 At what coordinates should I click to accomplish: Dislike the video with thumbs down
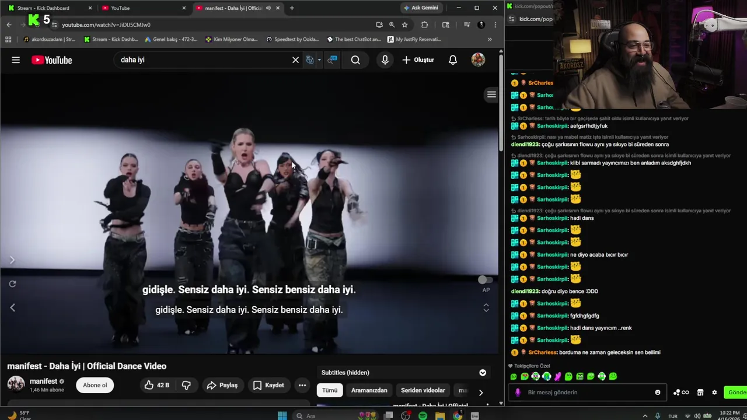tap(186, 385)
